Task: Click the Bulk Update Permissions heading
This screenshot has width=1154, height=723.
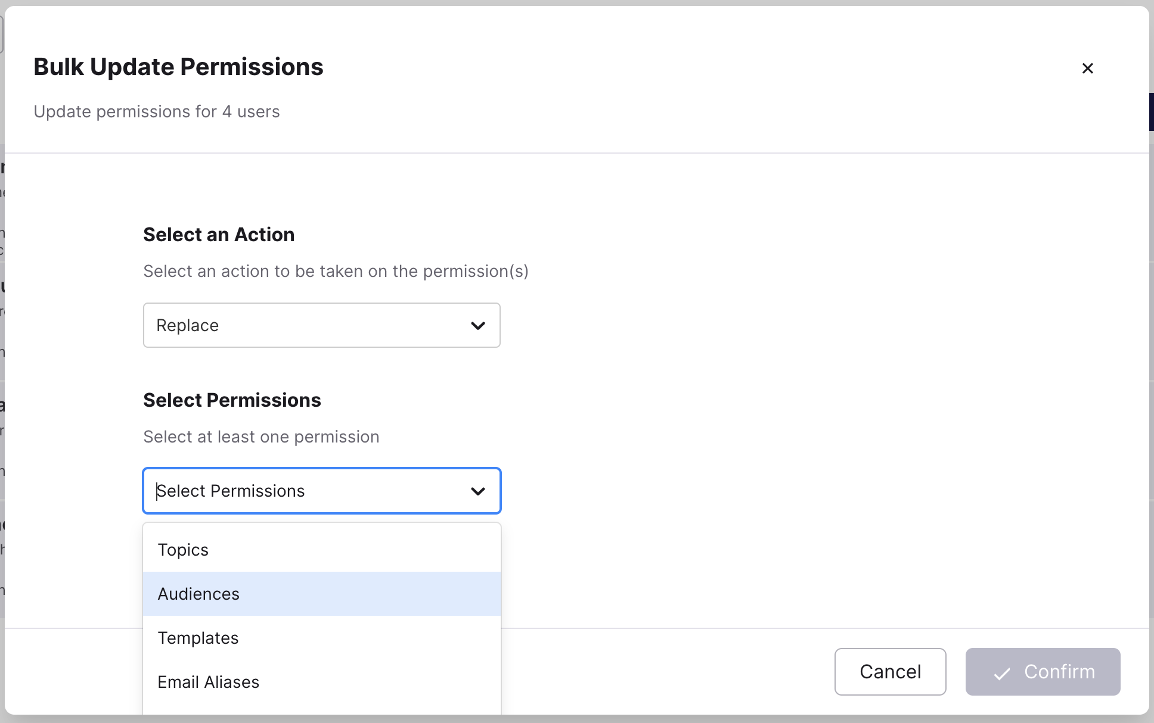Action: point(178,67)
